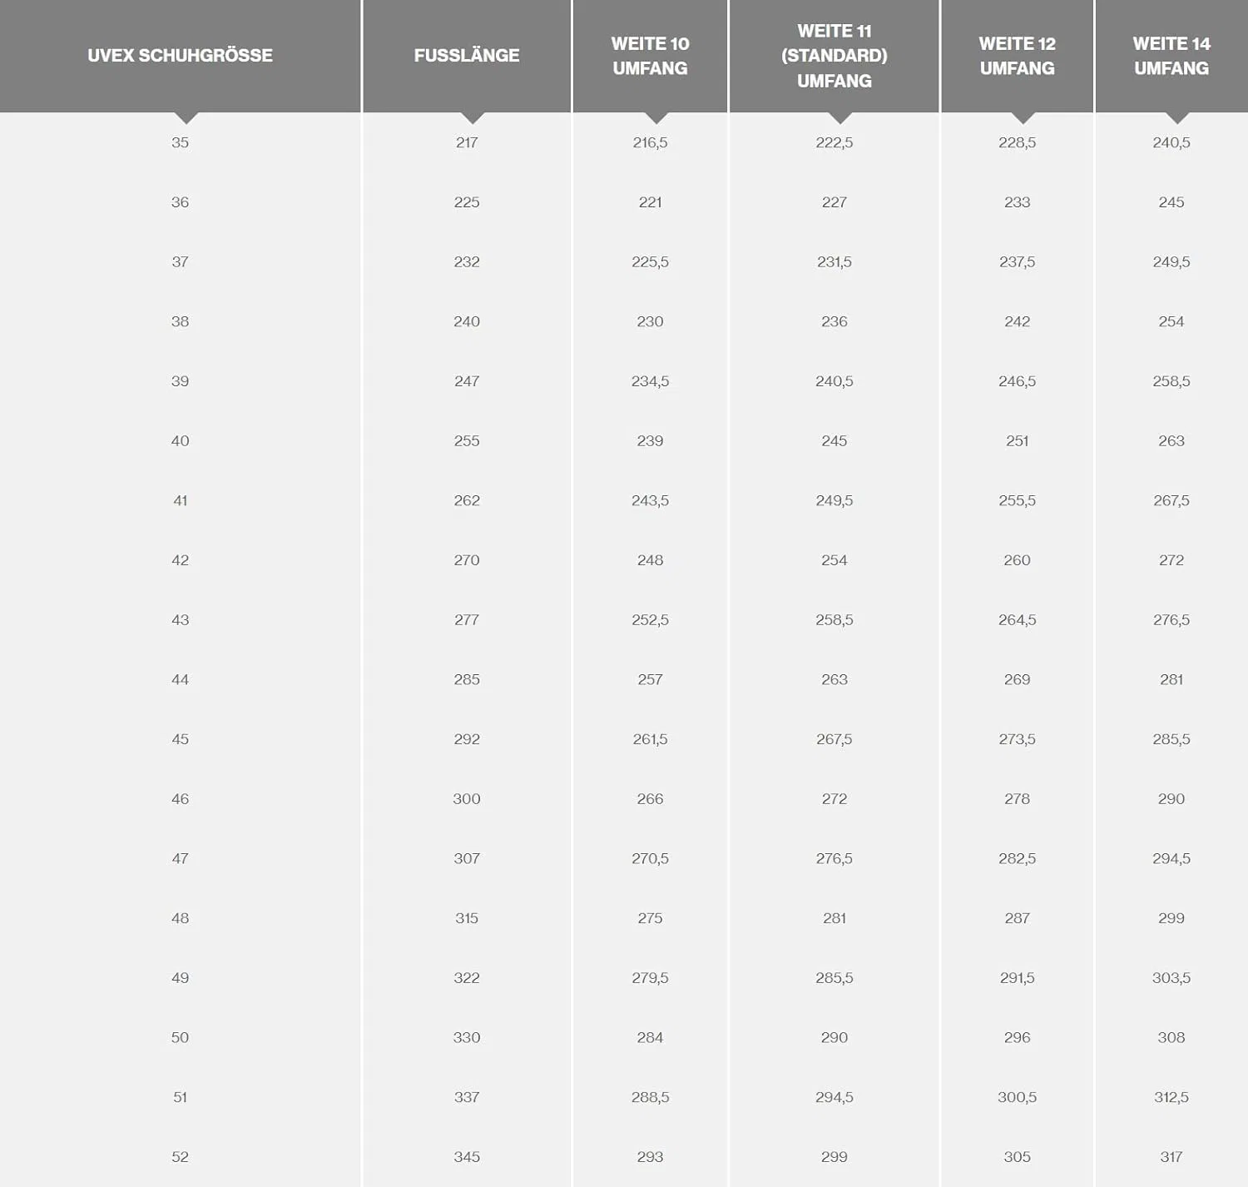Screen dimensions: 1248x1187
Task: Select value 300,5 in WEITE 12 column
Action: coord(1017,1097)
